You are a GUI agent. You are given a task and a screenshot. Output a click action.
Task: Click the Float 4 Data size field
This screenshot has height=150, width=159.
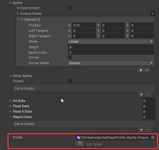coord(149,111)
